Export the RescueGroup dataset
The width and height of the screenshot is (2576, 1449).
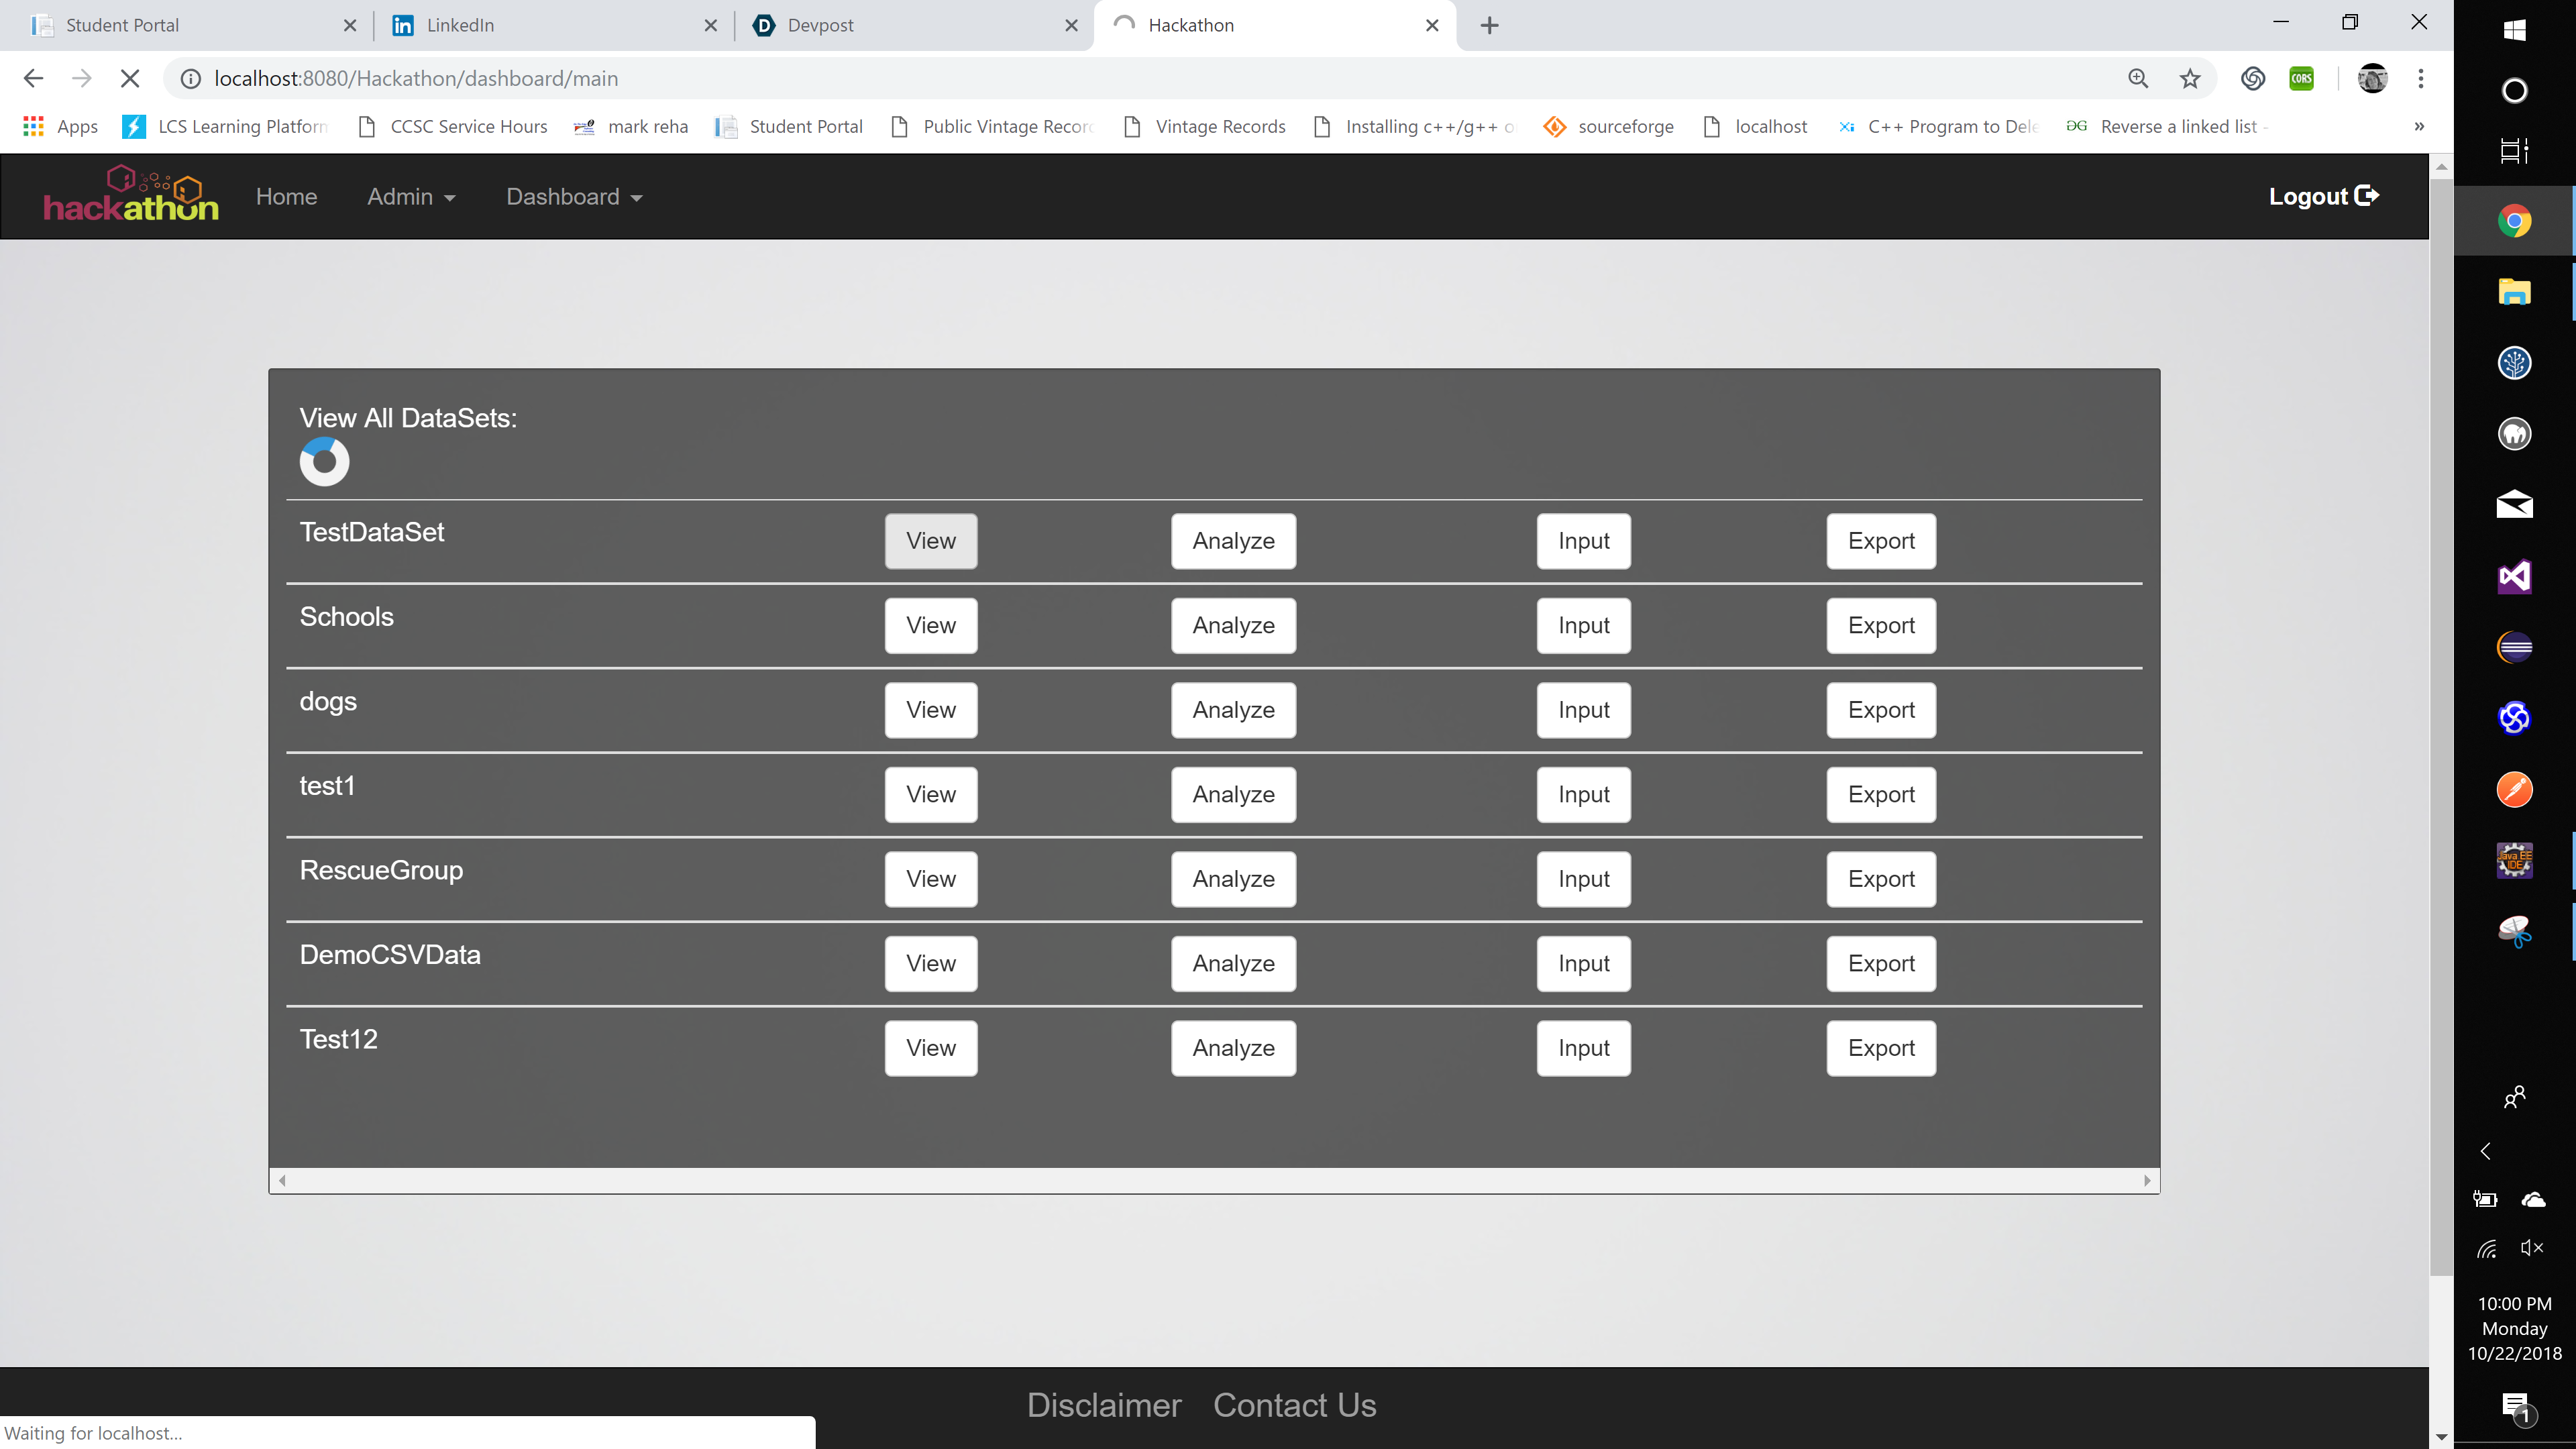coord(1880,879)
